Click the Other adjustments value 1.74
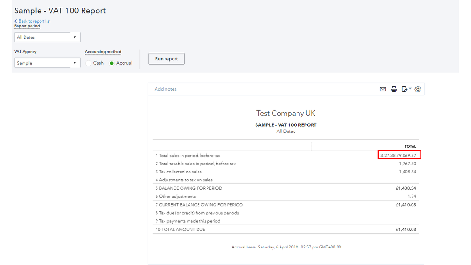This screenshot has height=265, width=471. (x=412, y=196)
